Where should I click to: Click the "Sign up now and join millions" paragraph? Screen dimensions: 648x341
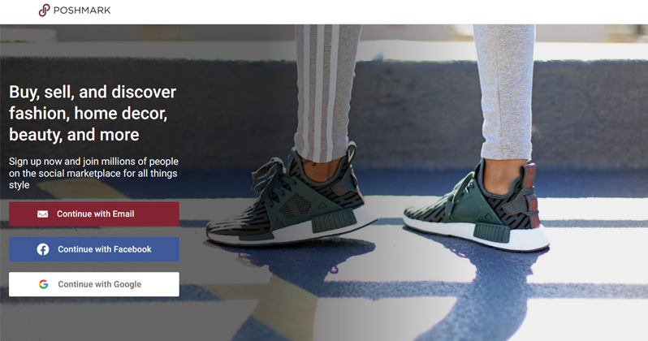[93, 173]
